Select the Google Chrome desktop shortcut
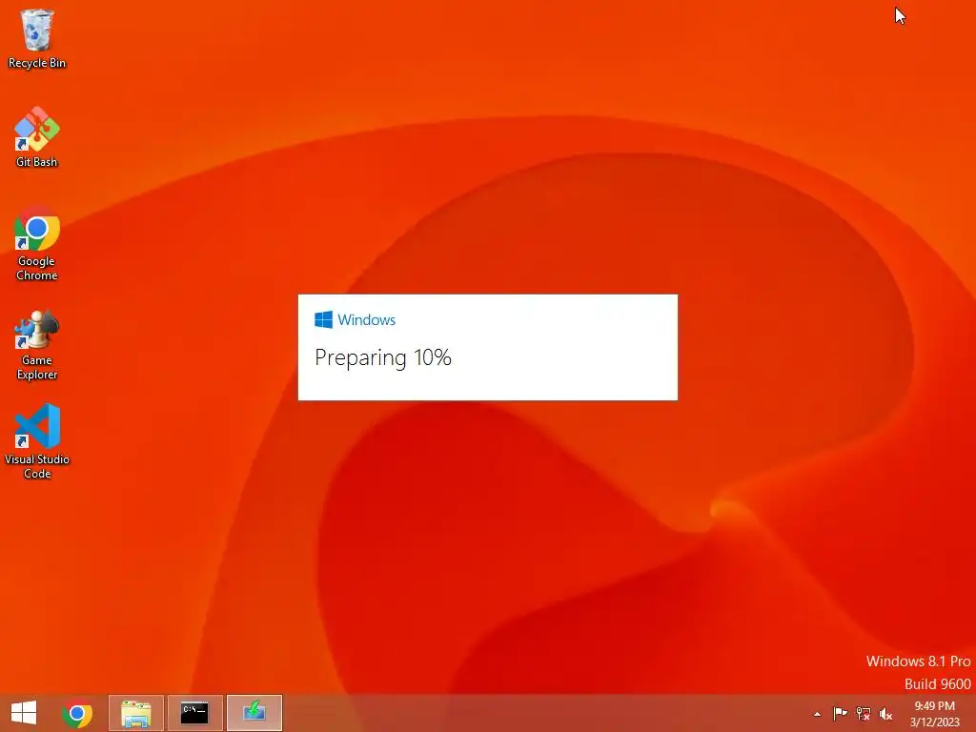This screenshot has height=732, width=976. click(37, 243)
